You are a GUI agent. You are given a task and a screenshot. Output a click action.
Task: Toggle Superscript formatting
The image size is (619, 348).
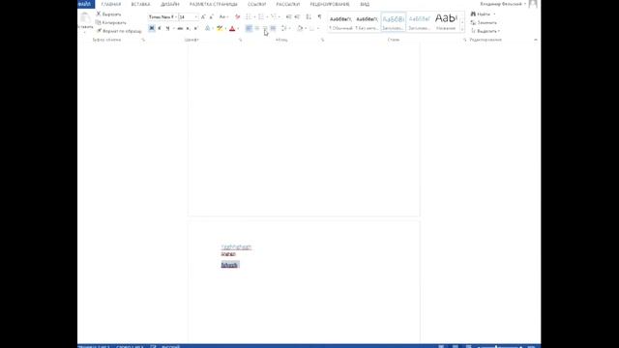(195, 28)
